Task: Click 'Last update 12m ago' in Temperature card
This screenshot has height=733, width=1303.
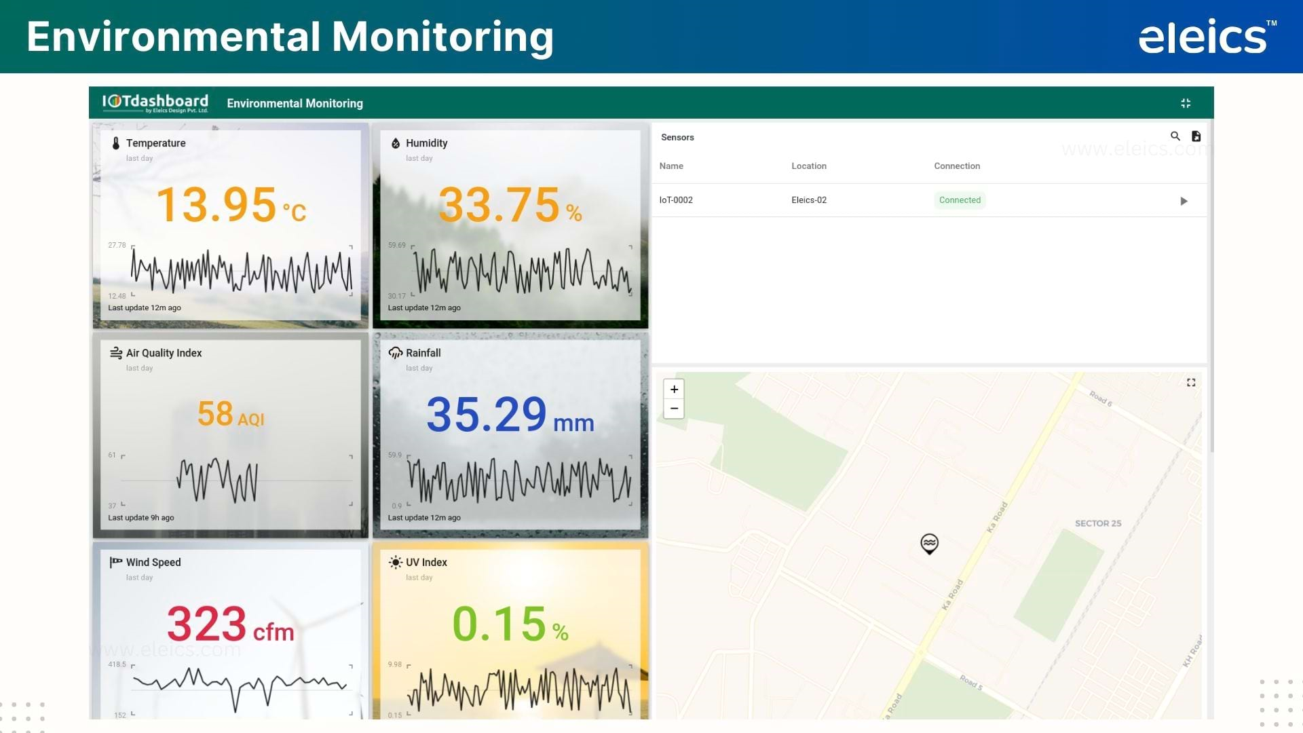Action: click(145, 308)
